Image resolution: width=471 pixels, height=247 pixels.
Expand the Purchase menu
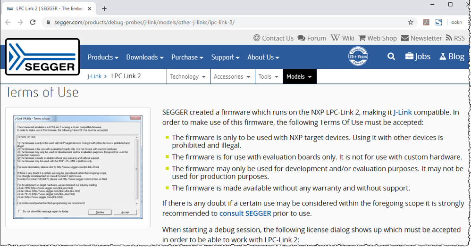click(187, 57)
